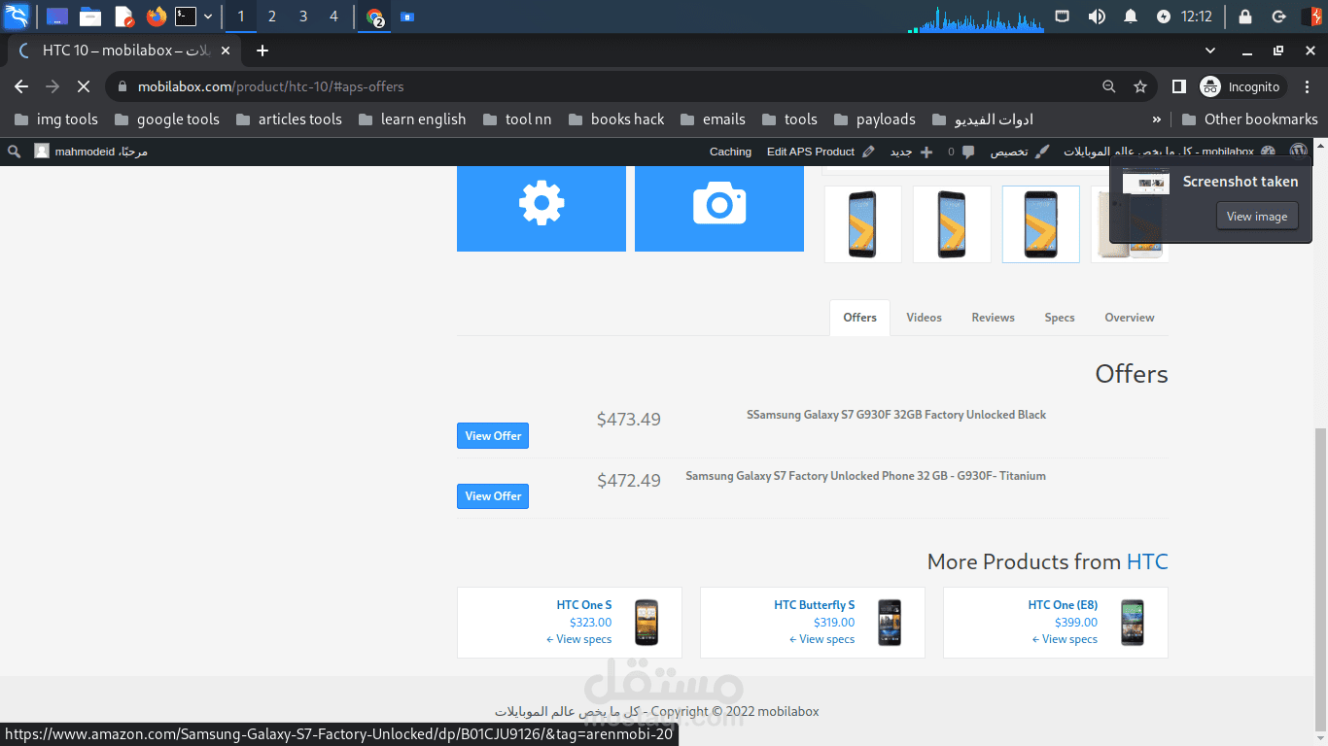Image resolution: width=1328 pixels, height=746 pixels.
Task: Open the tool nn bookmark folder
Action: coord(517,119)
